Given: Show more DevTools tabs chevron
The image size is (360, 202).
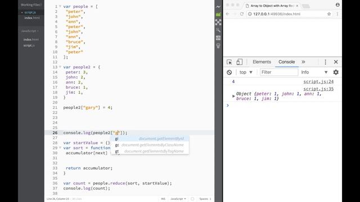Looking at the screenshot, I should [303, 62].
